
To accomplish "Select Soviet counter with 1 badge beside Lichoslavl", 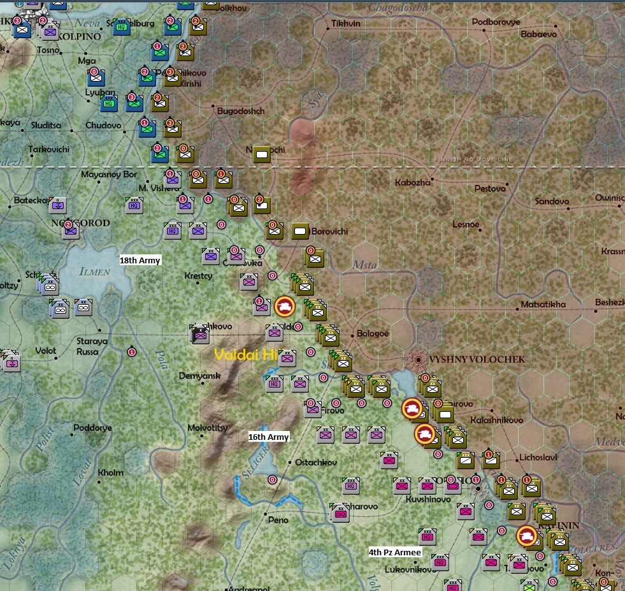I will tap(491, 460).
